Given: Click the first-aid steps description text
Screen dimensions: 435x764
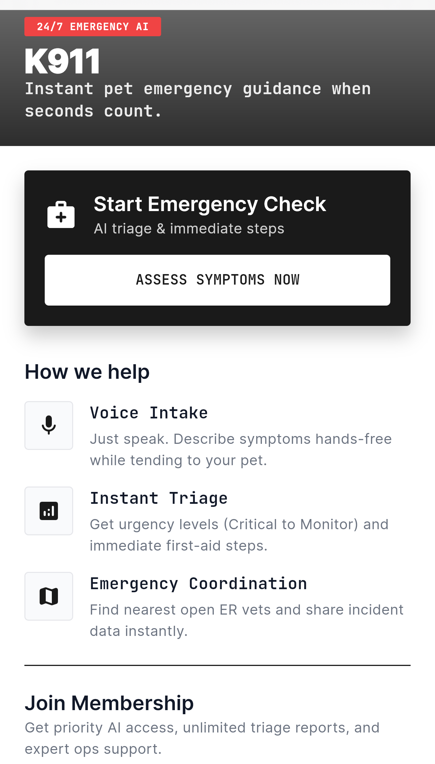Looking at the screenshot, I should click(239, 535).
